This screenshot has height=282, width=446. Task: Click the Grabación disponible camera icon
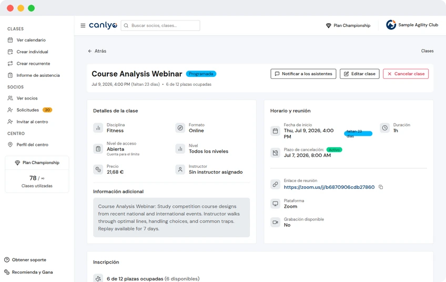click(275, 222)
